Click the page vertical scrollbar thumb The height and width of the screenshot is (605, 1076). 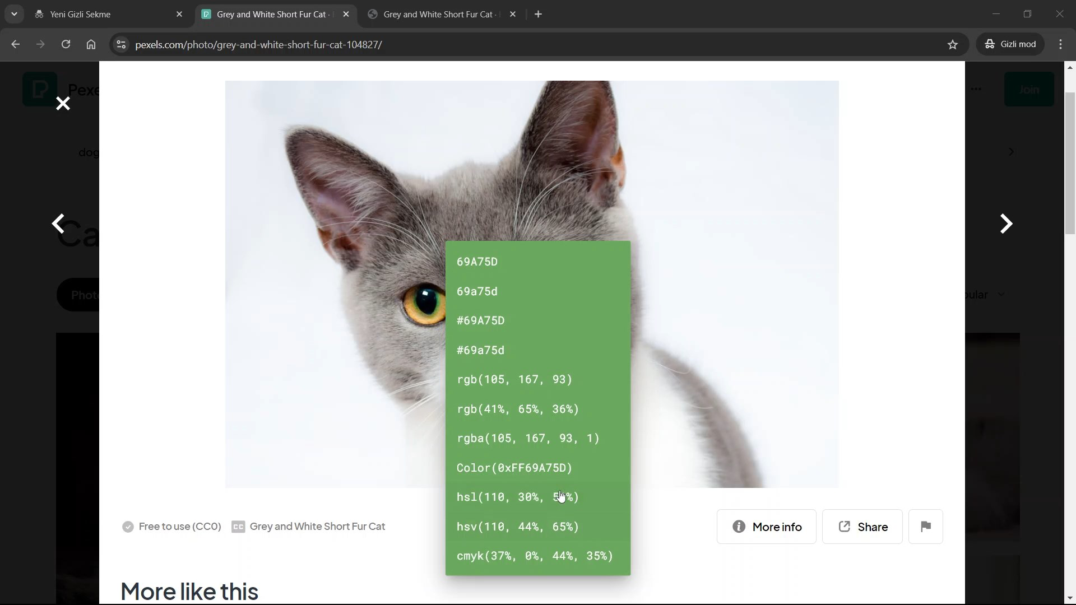[1070, 162]
